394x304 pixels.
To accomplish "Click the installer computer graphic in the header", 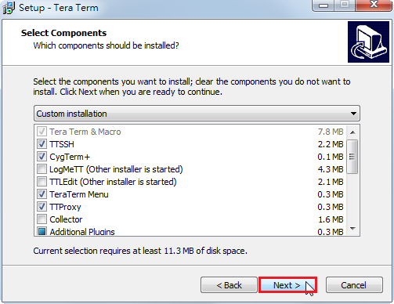I will point(368,42).
